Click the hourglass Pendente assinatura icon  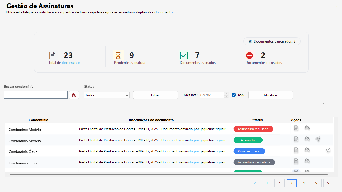118,55
